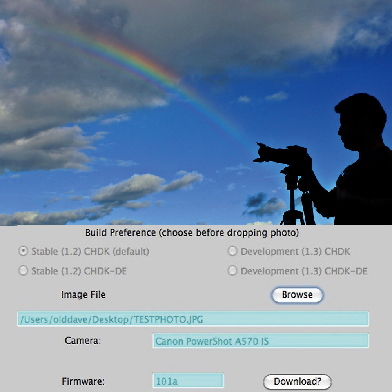Image resolution: width=392 pixels, height=392 pixels.
Task: Choose the Stable (1.2) CHDK-DE option
Action: pos(23,270)
